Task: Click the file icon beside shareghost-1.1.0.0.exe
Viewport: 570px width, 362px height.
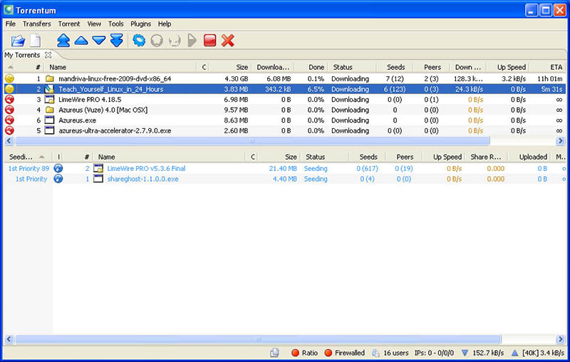Action: point(98,178)
